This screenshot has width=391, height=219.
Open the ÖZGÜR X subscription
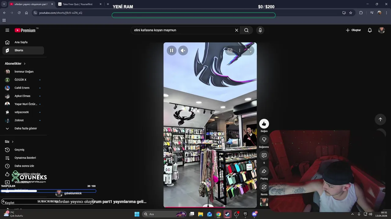click(23, 80)
